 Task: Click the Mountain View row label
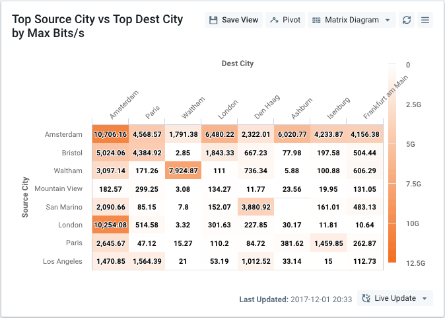(x=59, y=188)
